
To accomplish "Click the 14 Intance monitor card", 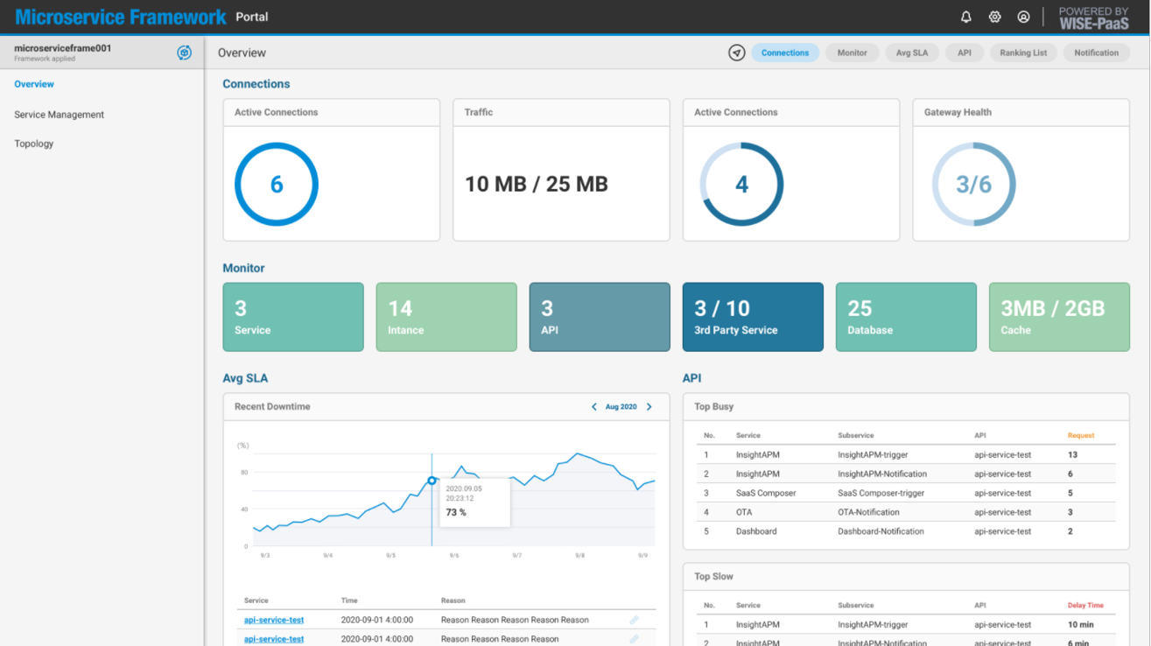I will coord(446,317).
